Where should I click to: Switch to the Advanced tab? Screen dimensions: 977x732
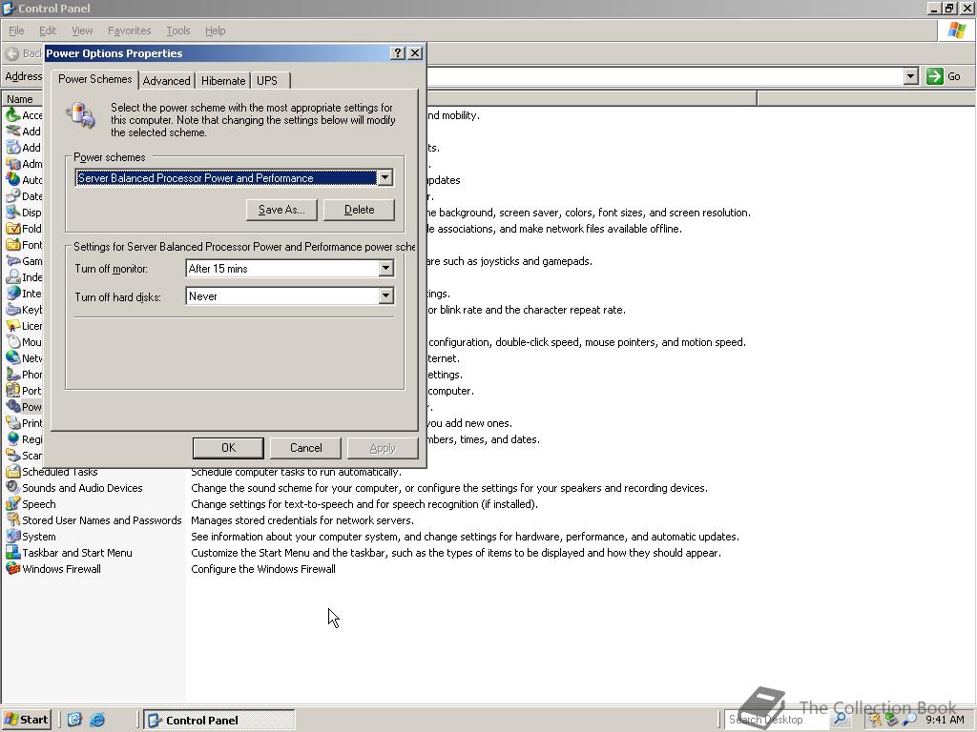166,81
